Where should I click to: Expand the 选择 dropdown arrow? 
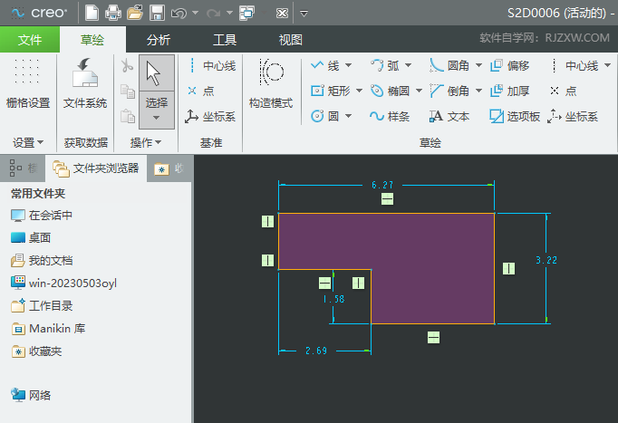[x=157, y=118]
